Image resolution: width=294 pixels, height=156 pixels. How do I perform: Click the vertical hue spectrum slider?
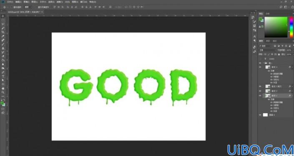pyautogui.click(x=291, y=27)
